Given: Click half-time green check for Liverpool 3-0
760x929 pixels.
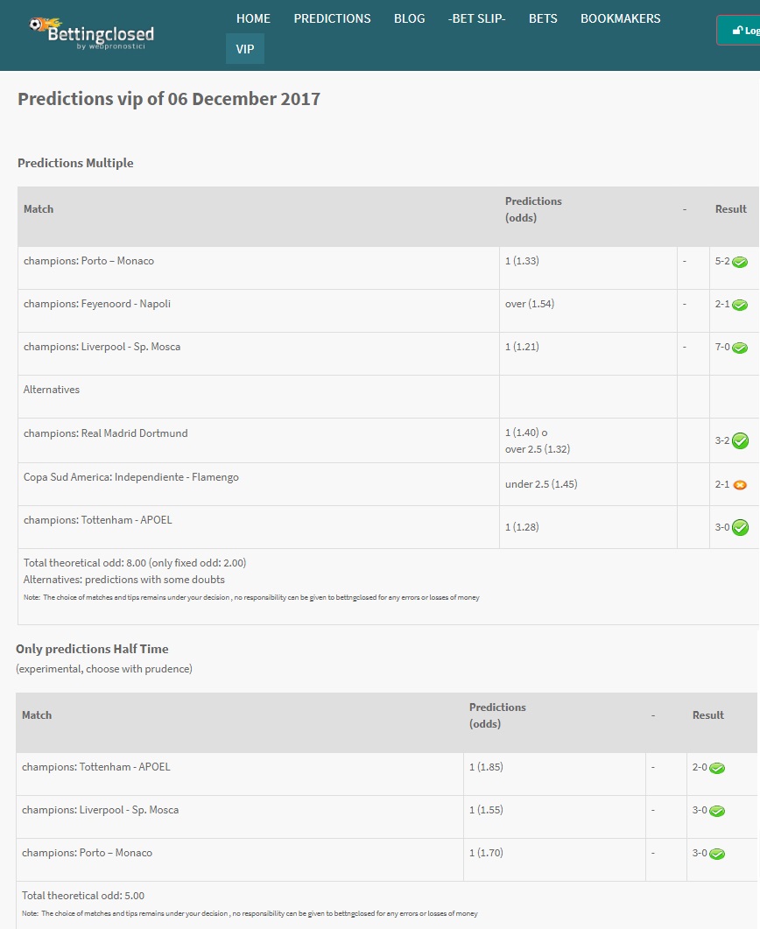Looking at the screenshot, I should [717, 811].
